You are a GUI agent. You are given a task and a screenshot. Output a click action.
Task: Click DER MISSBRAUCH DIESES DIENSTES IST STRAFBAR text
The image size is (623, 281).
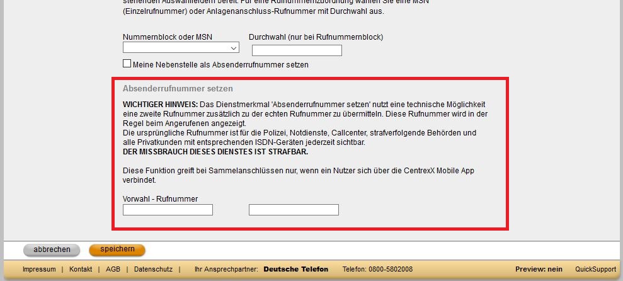click(215, 152)
